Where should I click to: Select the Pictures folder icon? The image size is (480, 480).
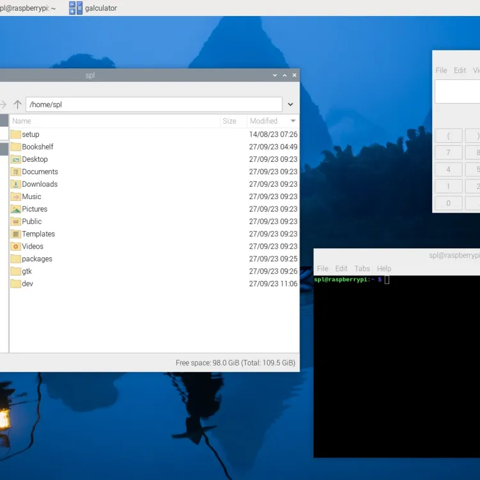click(x=15, y=209)
